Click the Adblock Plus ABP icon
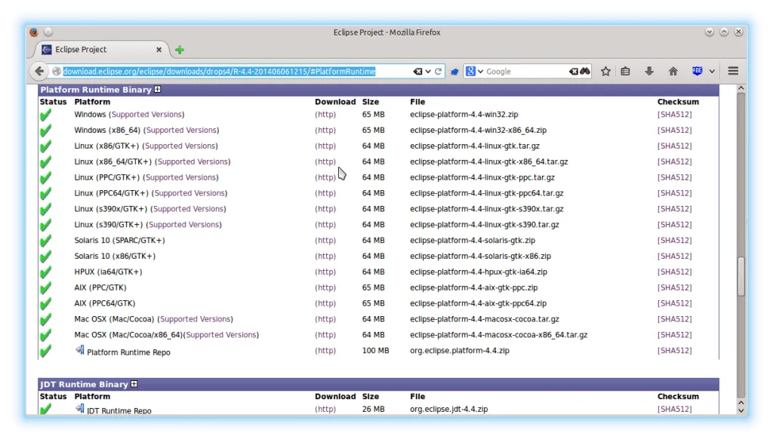This screenshot has height=442, width=773. point(698,72)
